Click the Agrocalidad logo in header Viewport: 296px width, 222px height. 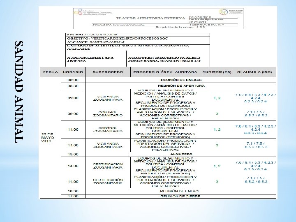point(231,12)
